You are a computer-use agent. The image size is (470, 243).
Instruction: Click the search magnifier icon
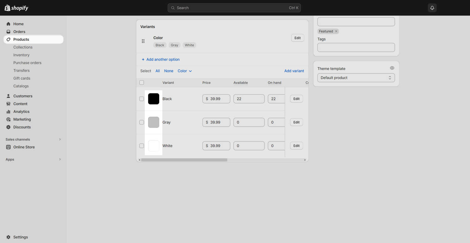click(173, 8)
